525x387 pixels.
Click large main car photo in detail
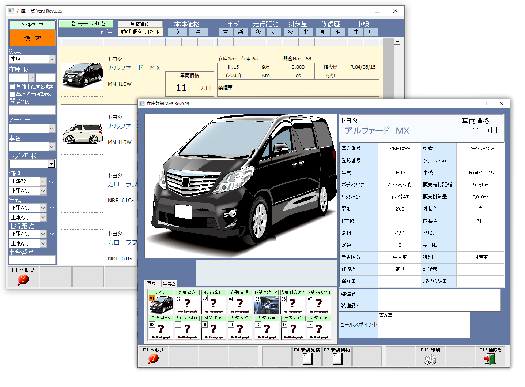coord(241,186)
